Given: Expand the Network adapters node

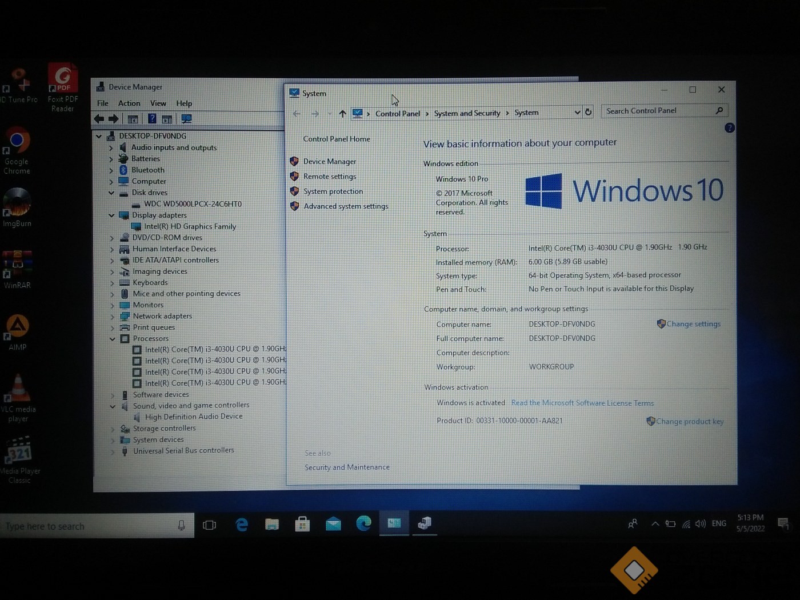Looking at the screenshot, I should [x=112, y=316].
